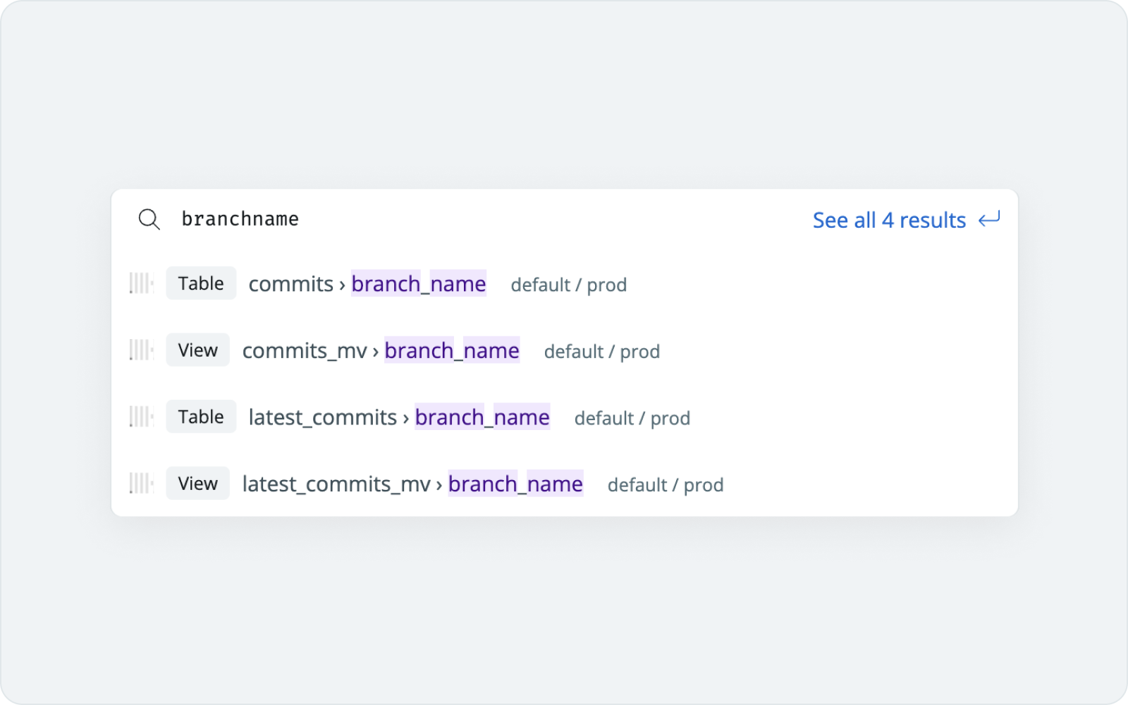Click the column icon beside latest_commits result
This screenshot has height=705, width=1128.
coord(141,417)
